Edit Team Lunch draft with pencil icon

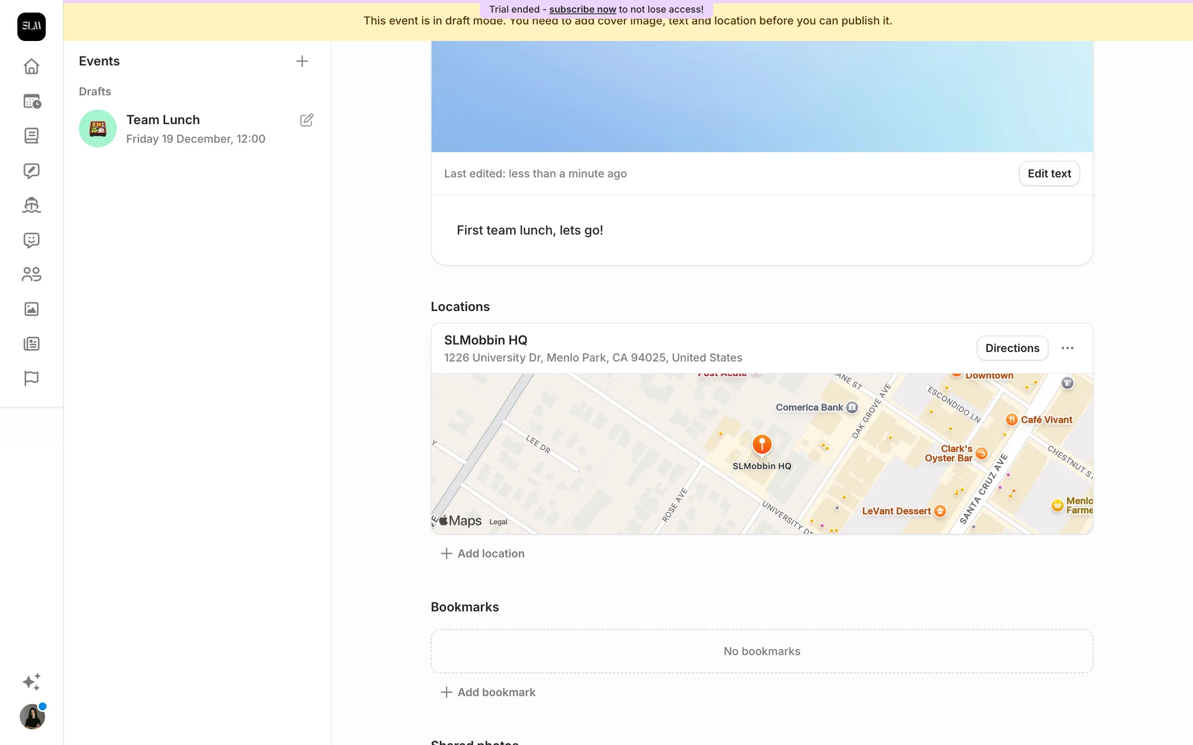(x=306, y=120)
